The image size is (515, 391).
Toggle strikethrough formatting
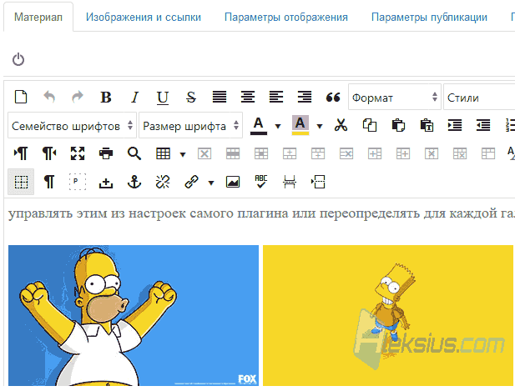191,97
